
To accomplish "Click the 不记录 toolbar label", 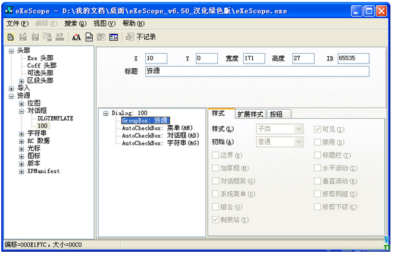I will pyautogui.click(x=146, y=37).
